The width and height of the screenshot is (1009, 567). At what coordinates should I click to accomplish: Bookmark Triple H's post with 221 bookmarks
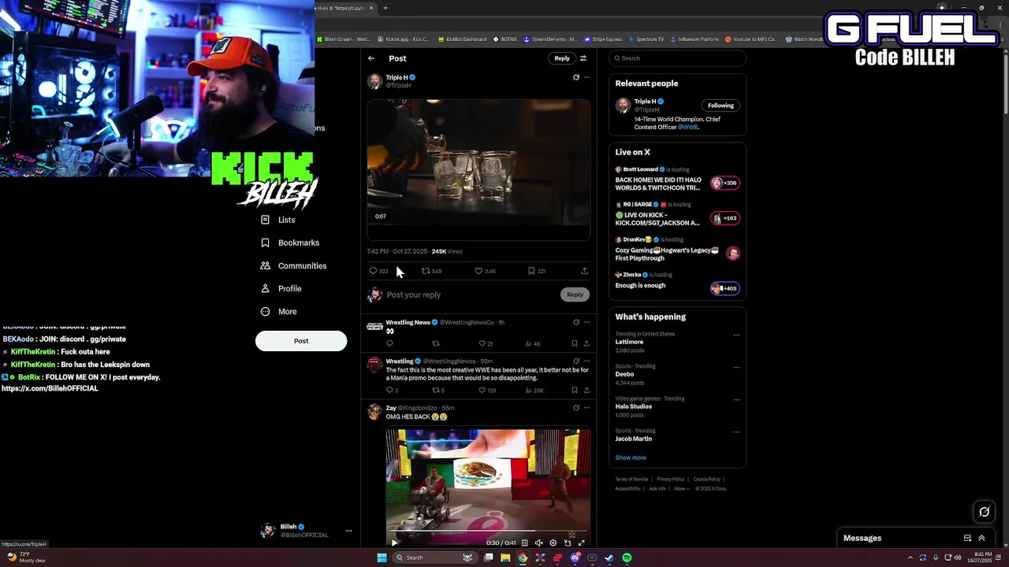536,271
